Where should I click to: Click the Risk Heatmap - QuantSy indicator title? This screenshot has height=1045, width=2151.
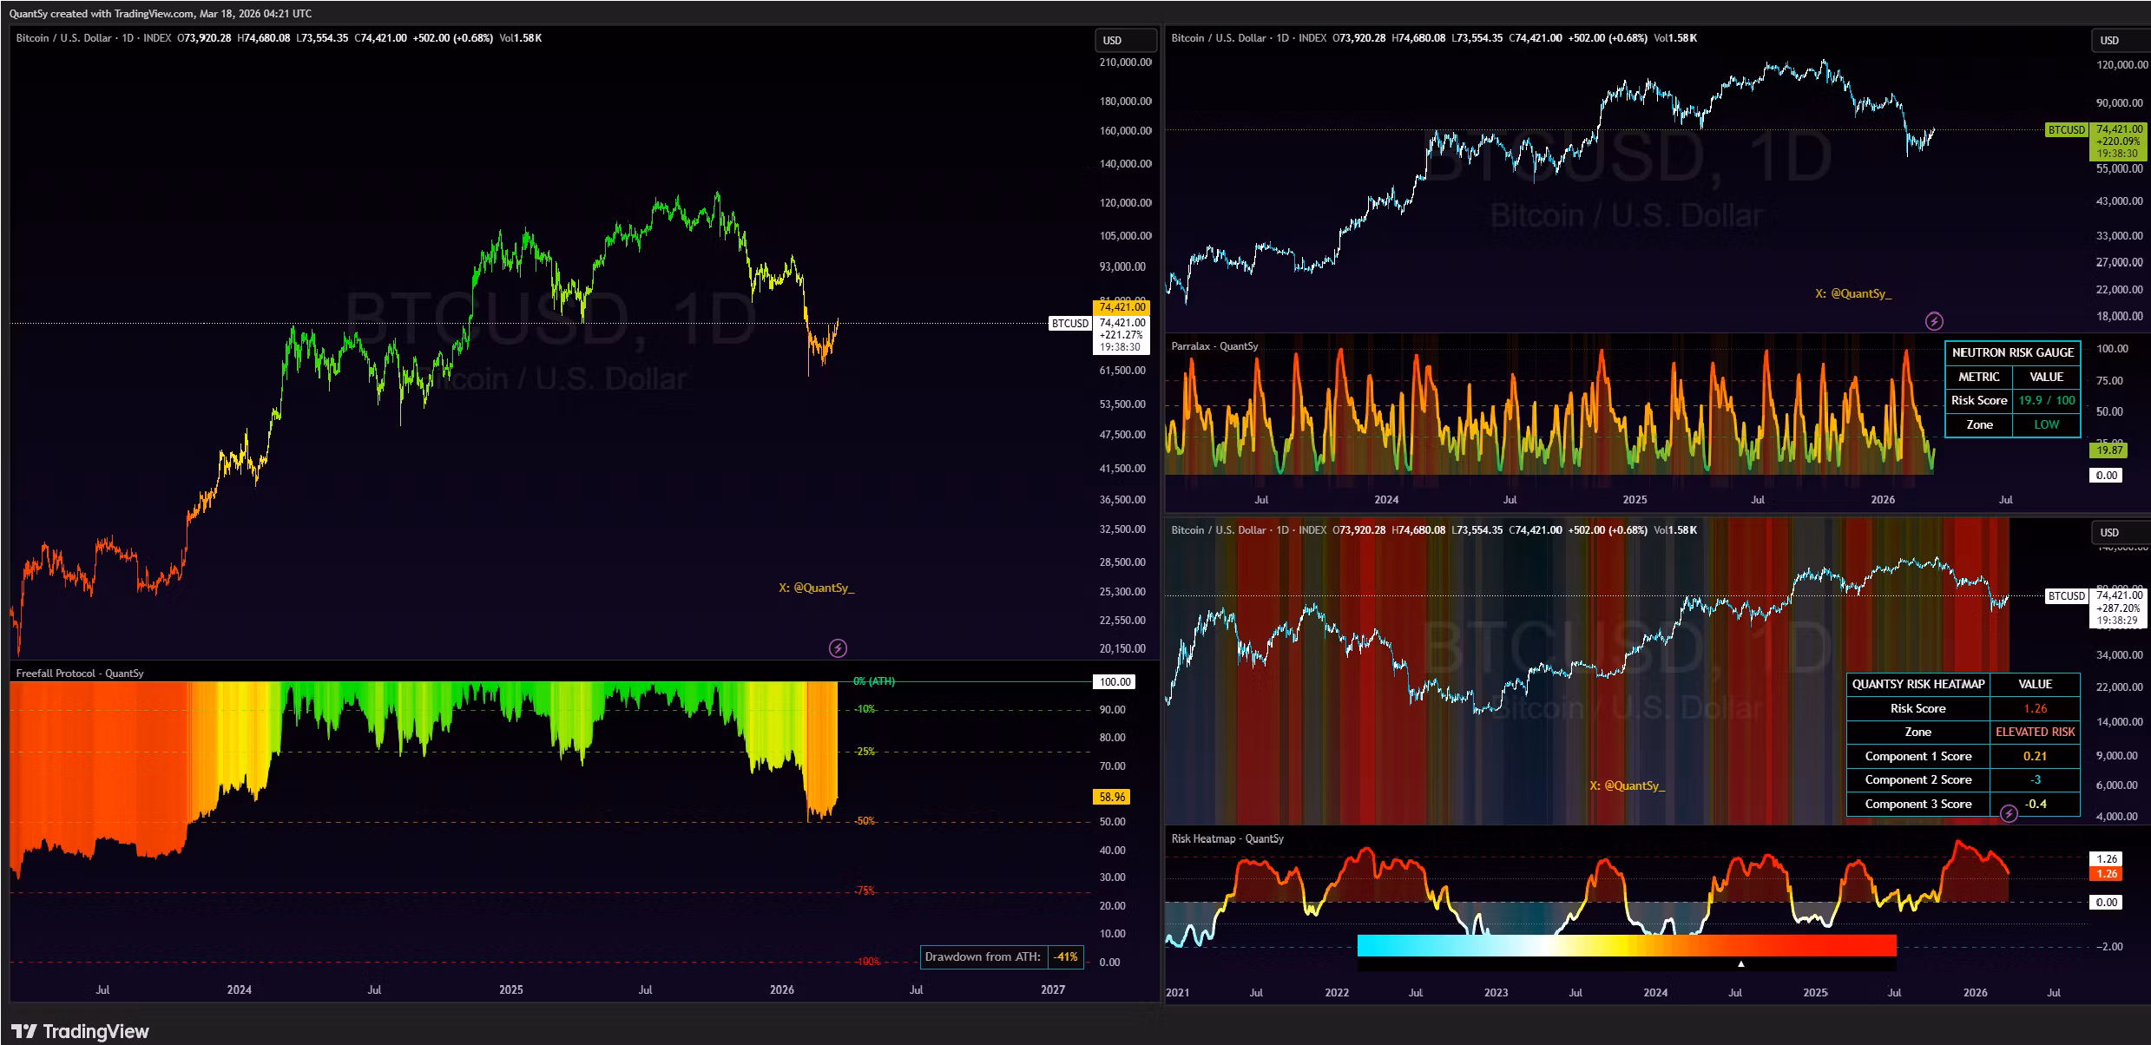1227,838
